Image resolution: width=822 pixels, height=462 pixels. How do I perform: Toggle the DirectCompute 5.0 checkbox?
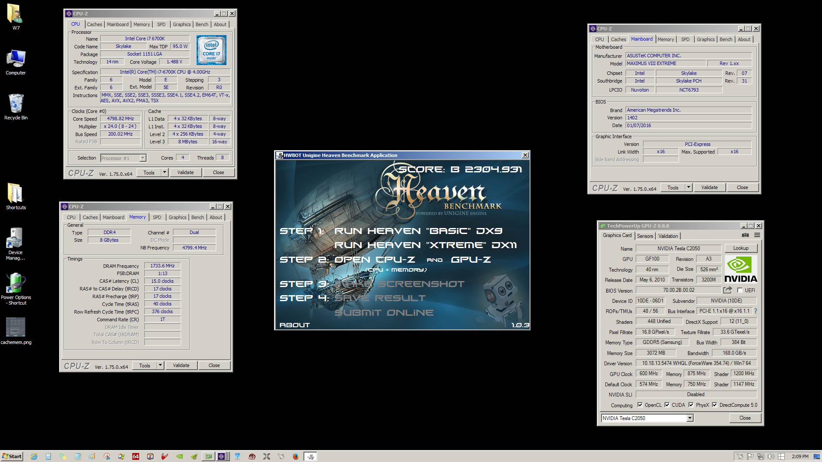tap(715, 405)
